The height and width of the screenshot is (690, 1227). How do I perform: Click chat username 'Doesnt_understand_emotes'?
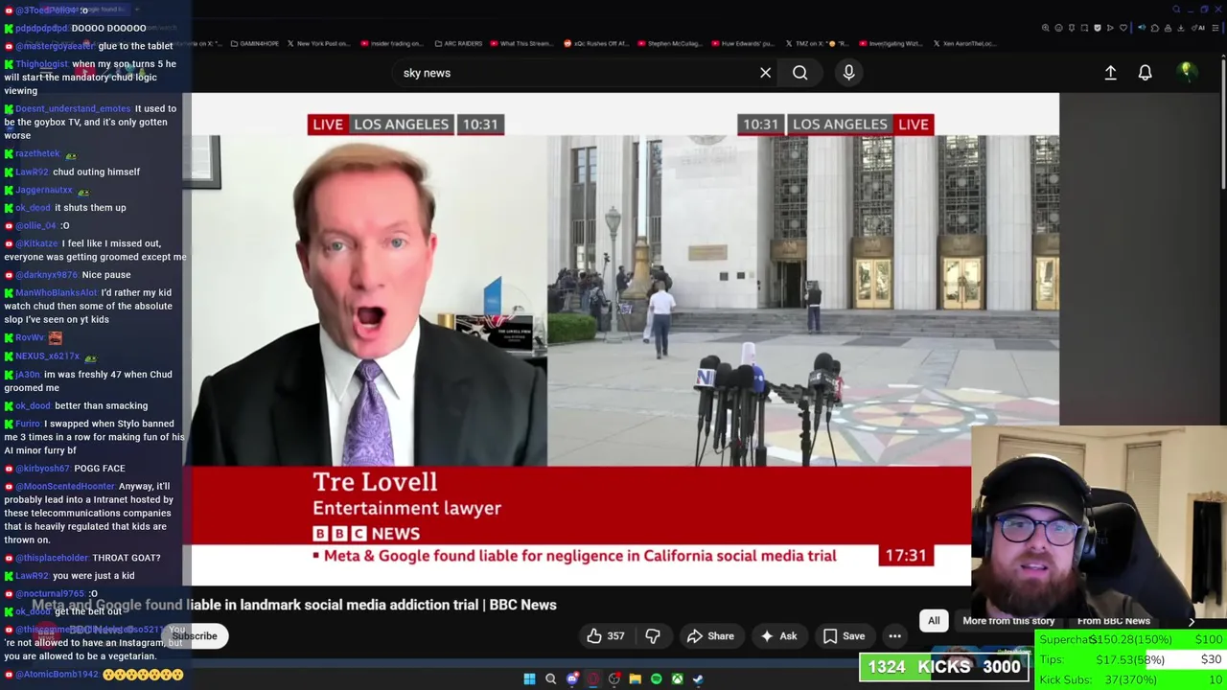click(x=73, y=109)
